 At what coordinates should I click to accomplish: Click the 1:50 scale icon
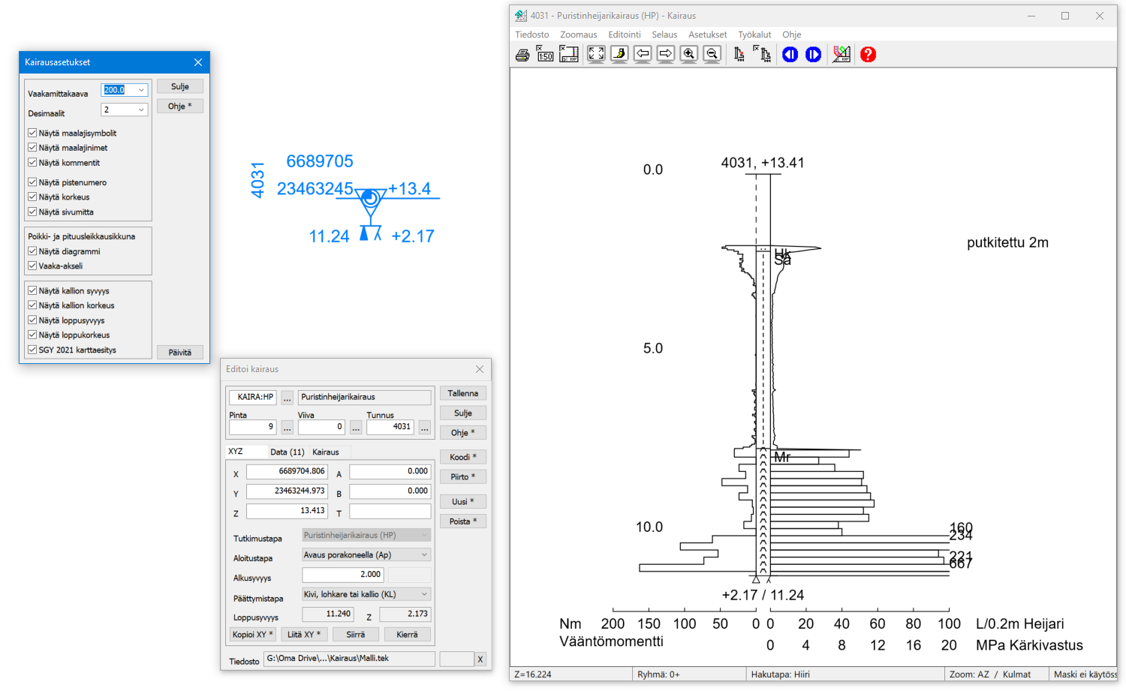point(545,54)
